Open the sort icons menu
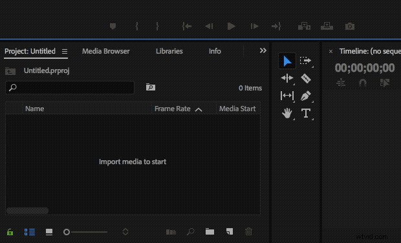Screen dimensions: 401x243 tap(125, 232)
